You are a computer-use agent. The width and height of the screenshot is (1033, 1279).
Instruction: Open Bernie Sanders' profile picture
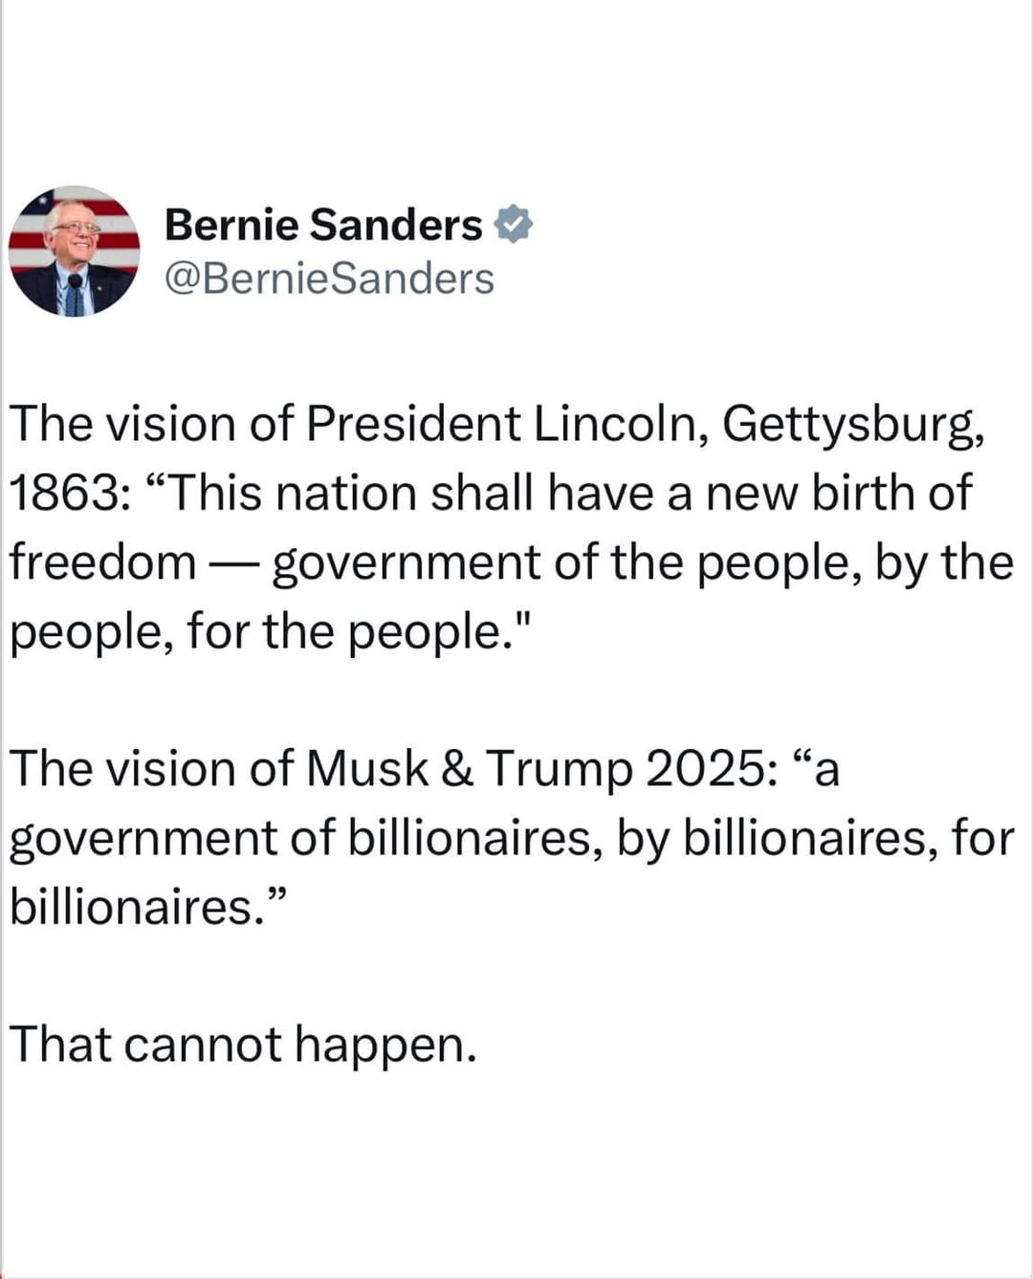(x=75, y=252)
